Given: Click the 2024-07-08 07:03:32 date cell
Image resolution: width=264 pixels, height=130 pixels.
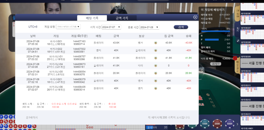Looking at the screenshot, I should tap(33, 58).
